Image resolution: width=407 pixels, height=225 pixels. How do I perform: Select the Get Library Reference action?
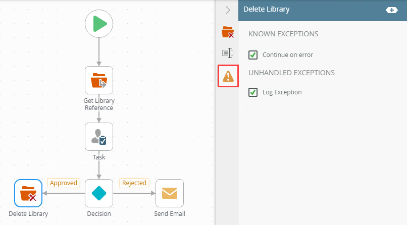(99, 80)
